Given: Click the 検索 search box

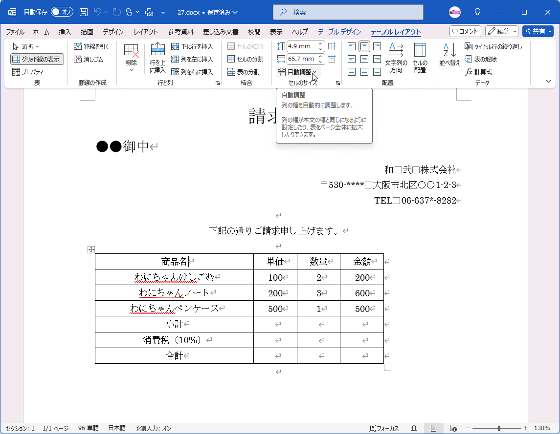Looking at the screenshot, I should [x=348, y=12].
